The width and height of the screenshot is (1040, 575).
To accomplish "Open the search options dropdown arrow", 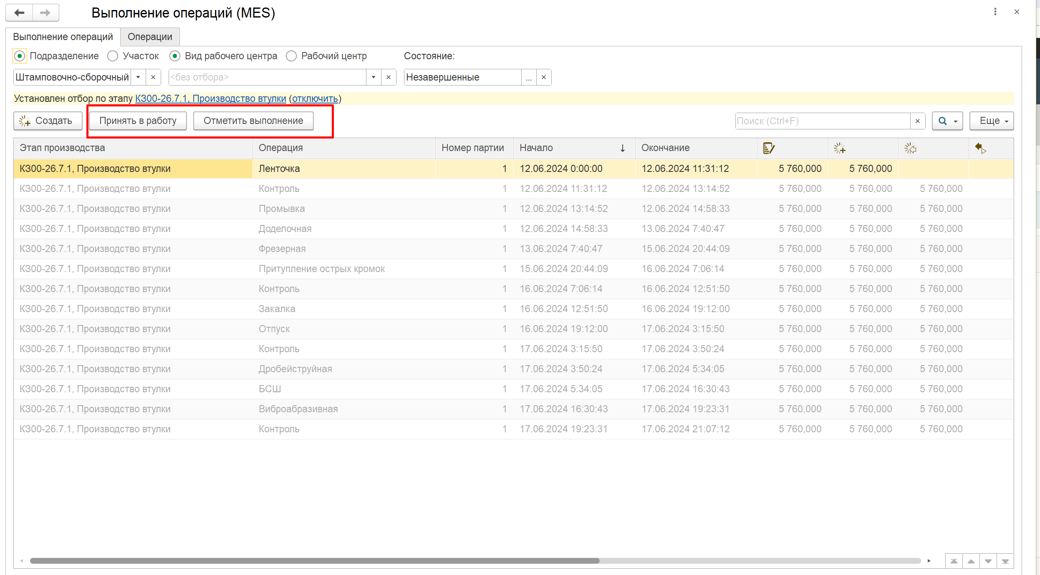I will (x=956, y=121).
